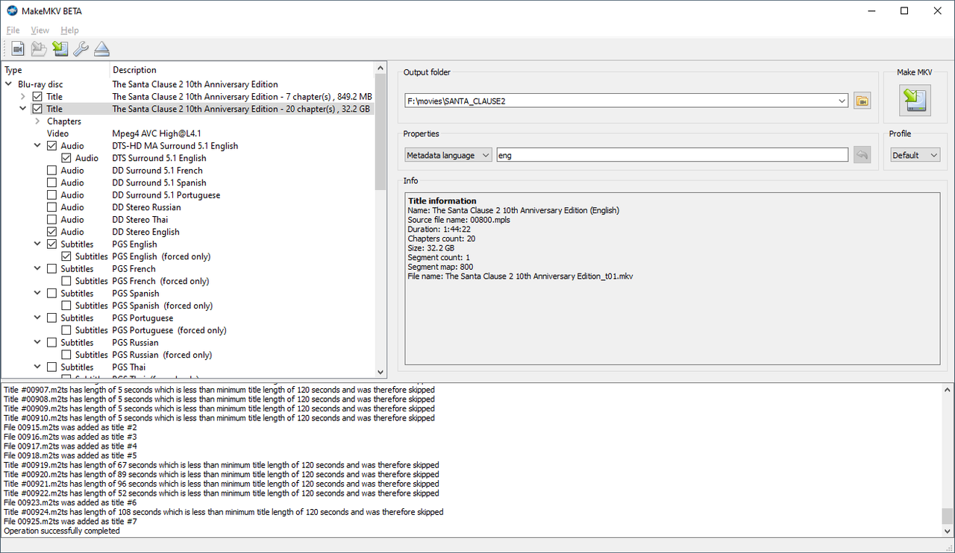Click log scrollbar up arrow
Viewport: 955px width, 553px height.
pos(947,390)
